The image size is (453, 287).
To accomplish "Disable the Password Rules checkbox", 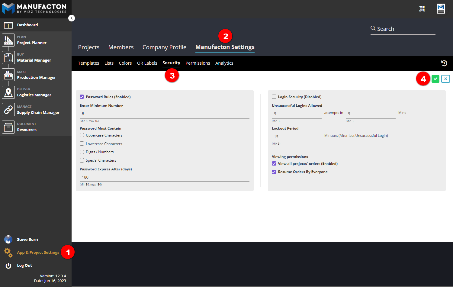I will point(82,97).
